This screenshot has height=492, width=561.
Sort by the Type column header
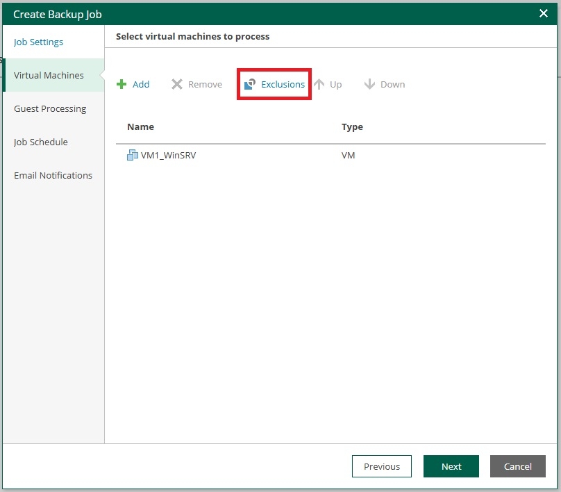tap(352, 126)
